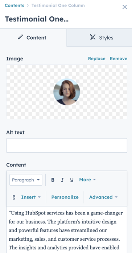The height and width of the screenshot is (253, 132).
Task: Underline the selected text
Action: (x=72, y=180)
